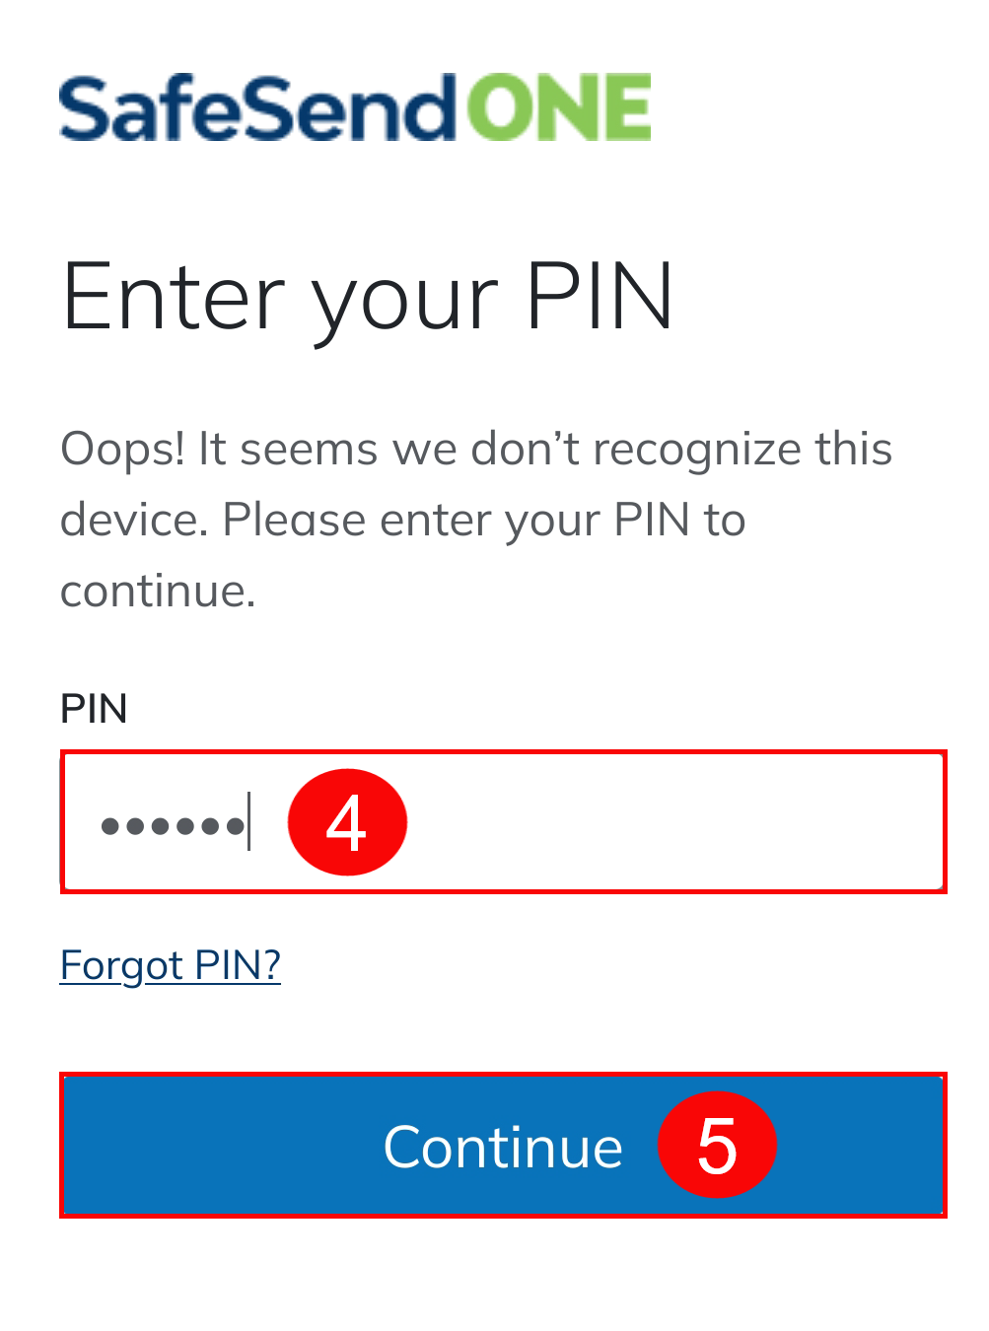The width and height of the screenshot is (989, 1331).
Task: Click the word PIN in the heading
Action: (x=600, y=296)
